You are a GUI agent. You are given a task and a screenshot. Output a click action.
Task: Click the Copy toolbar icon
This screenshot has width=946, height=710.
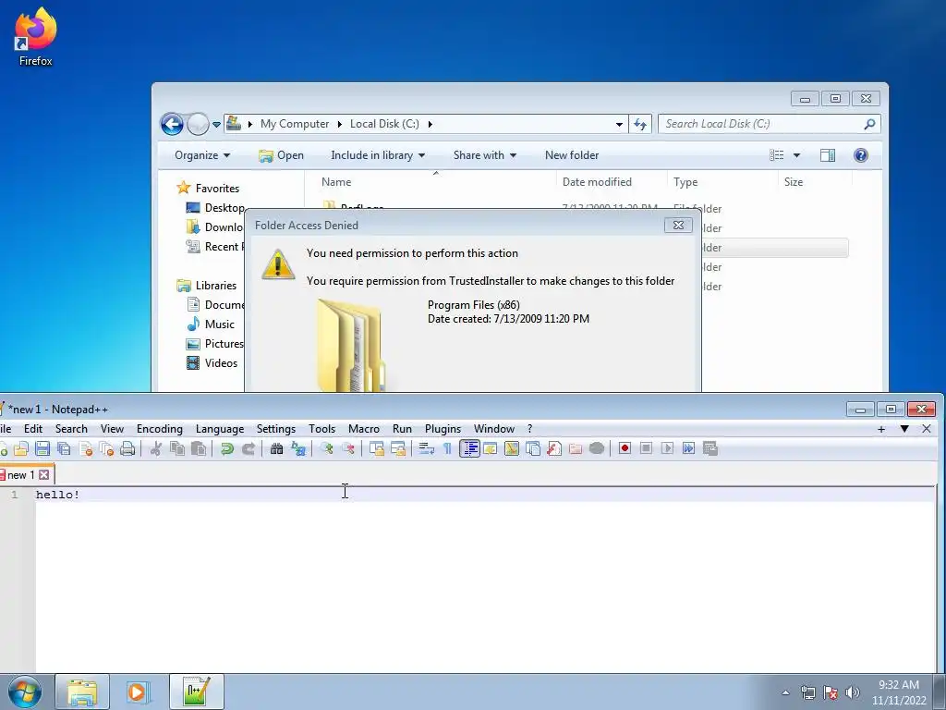pyautogui.click(x=177, y=448)
